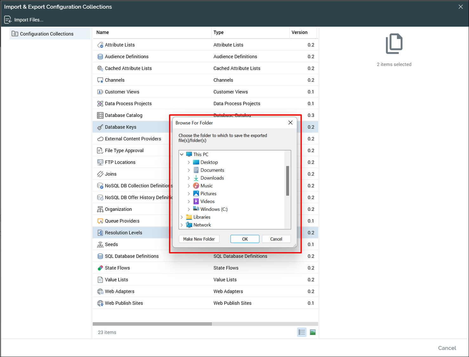Sort the list by Name column header
This screenshot has width=469, height=357.
coord(103,32)
